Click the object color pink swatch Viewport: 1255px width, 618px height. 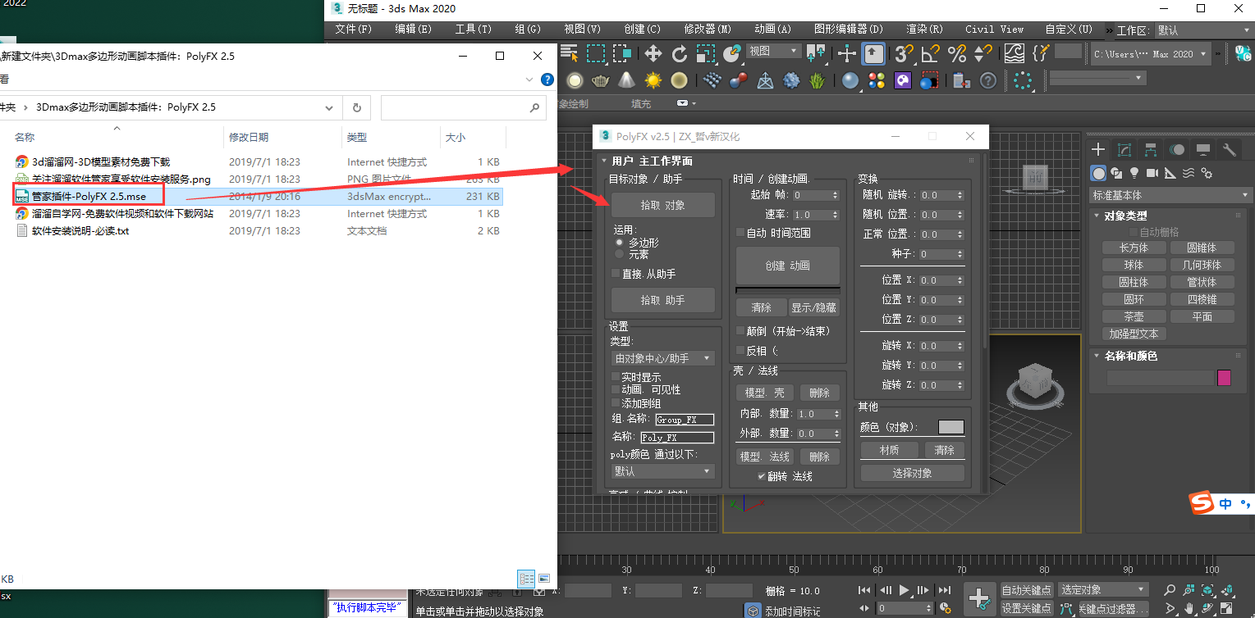coord(1224,378)
